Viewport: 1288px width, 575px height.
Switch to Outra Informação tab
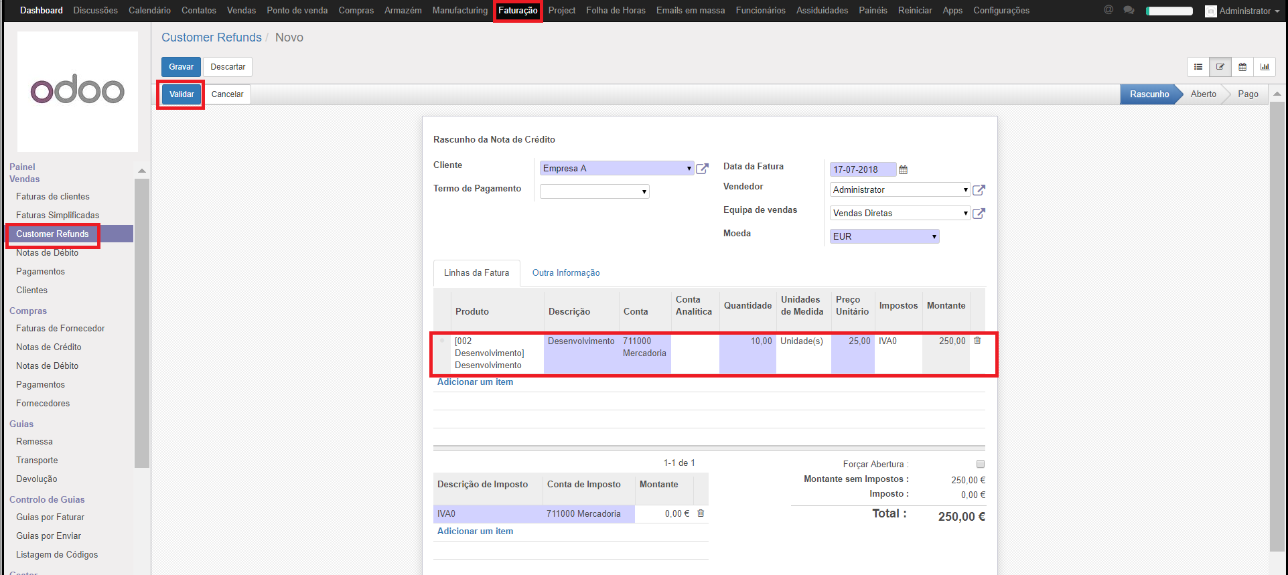[566, 273]
